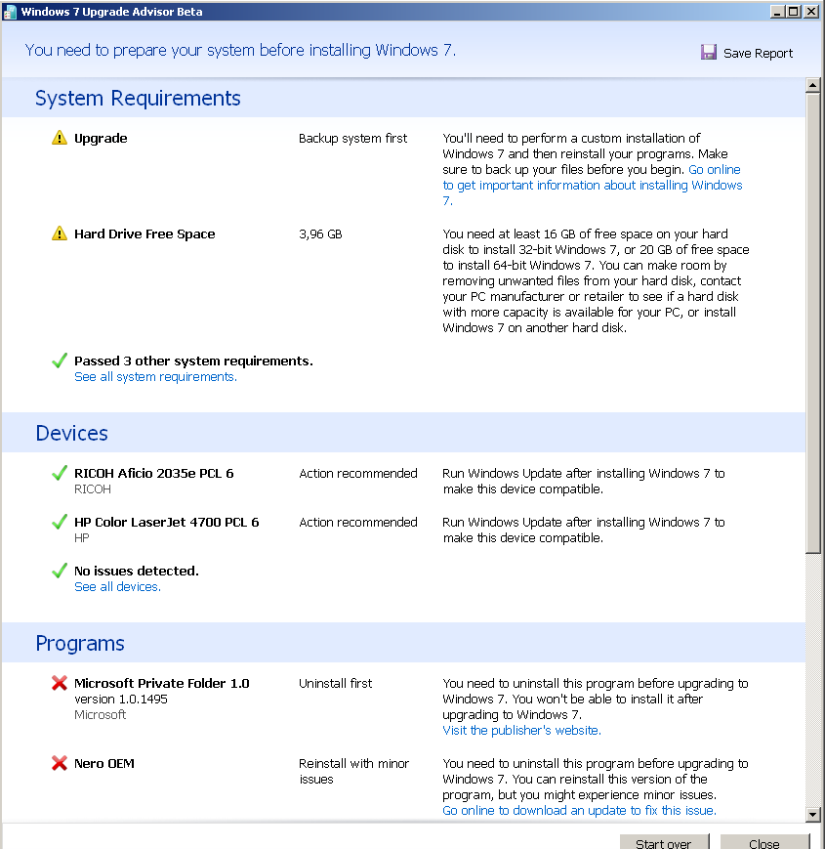Select the 'Nero OEM' program name
This screenshot has height=849, width=825.
coord(103,763)
